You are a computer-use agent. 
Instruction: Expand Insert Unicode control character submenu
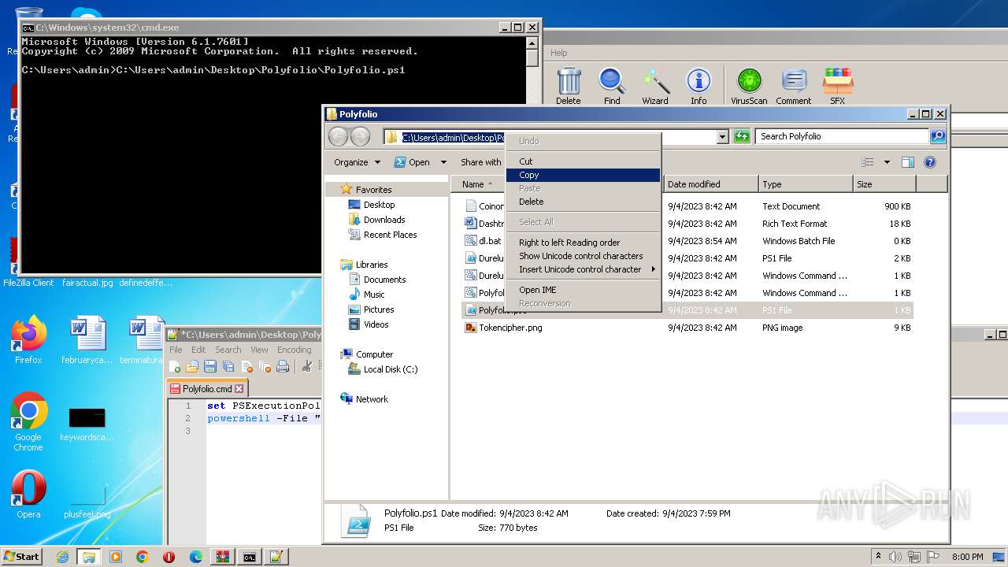[x=583, y=269]
